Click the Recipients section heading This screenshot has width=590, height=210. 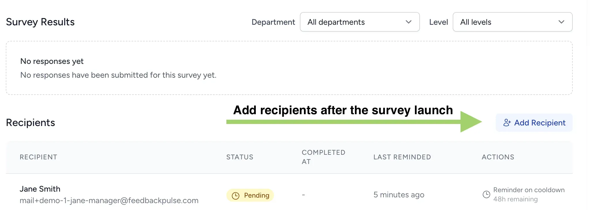point(30,123)
